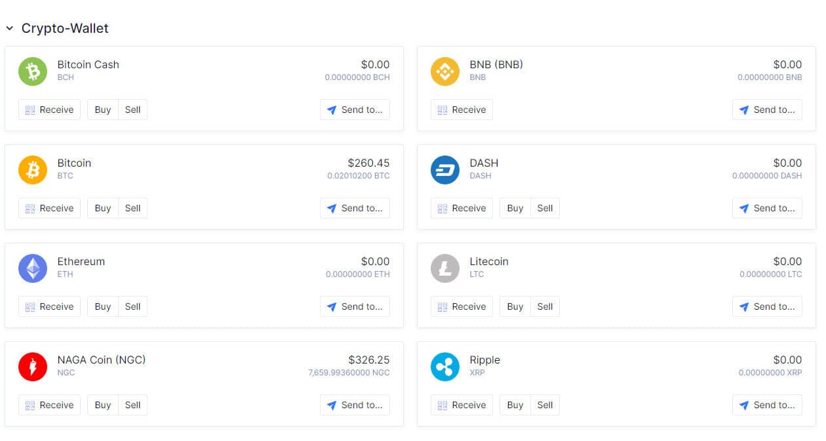Click the Ethereum diamond logo
The height and width of the screenshot is (441, 826).
point(33,268)
